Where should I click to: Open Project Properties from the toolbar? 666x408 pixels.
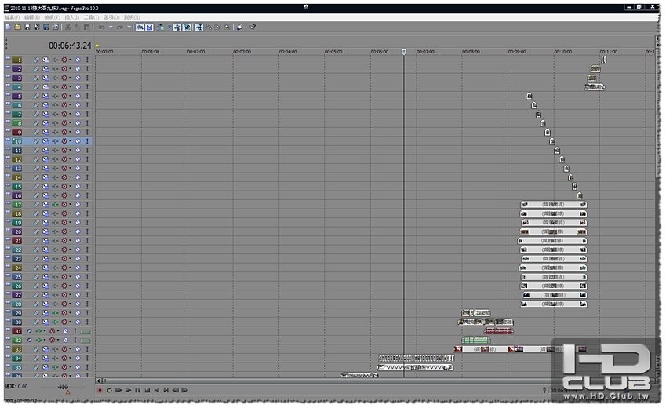[x=56, y=27]
